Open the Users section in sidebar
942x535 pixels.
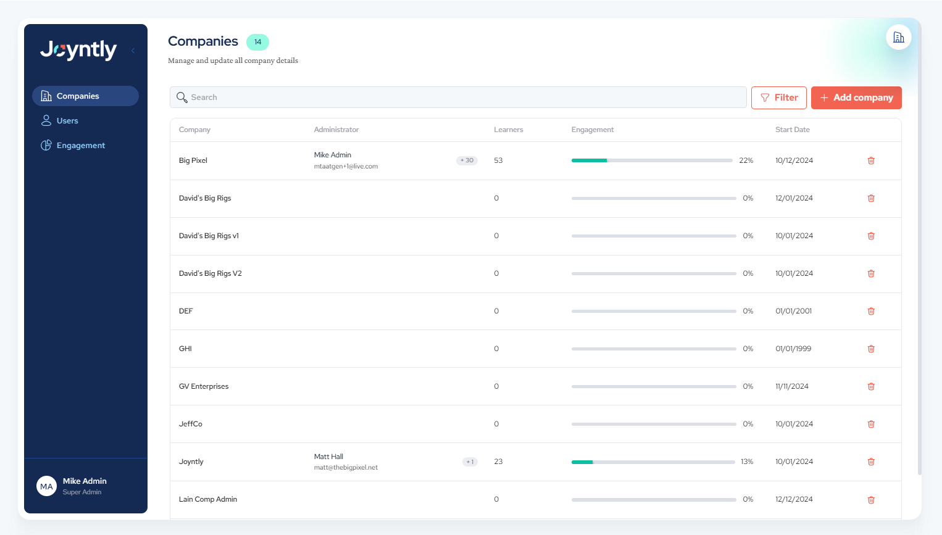67,121
